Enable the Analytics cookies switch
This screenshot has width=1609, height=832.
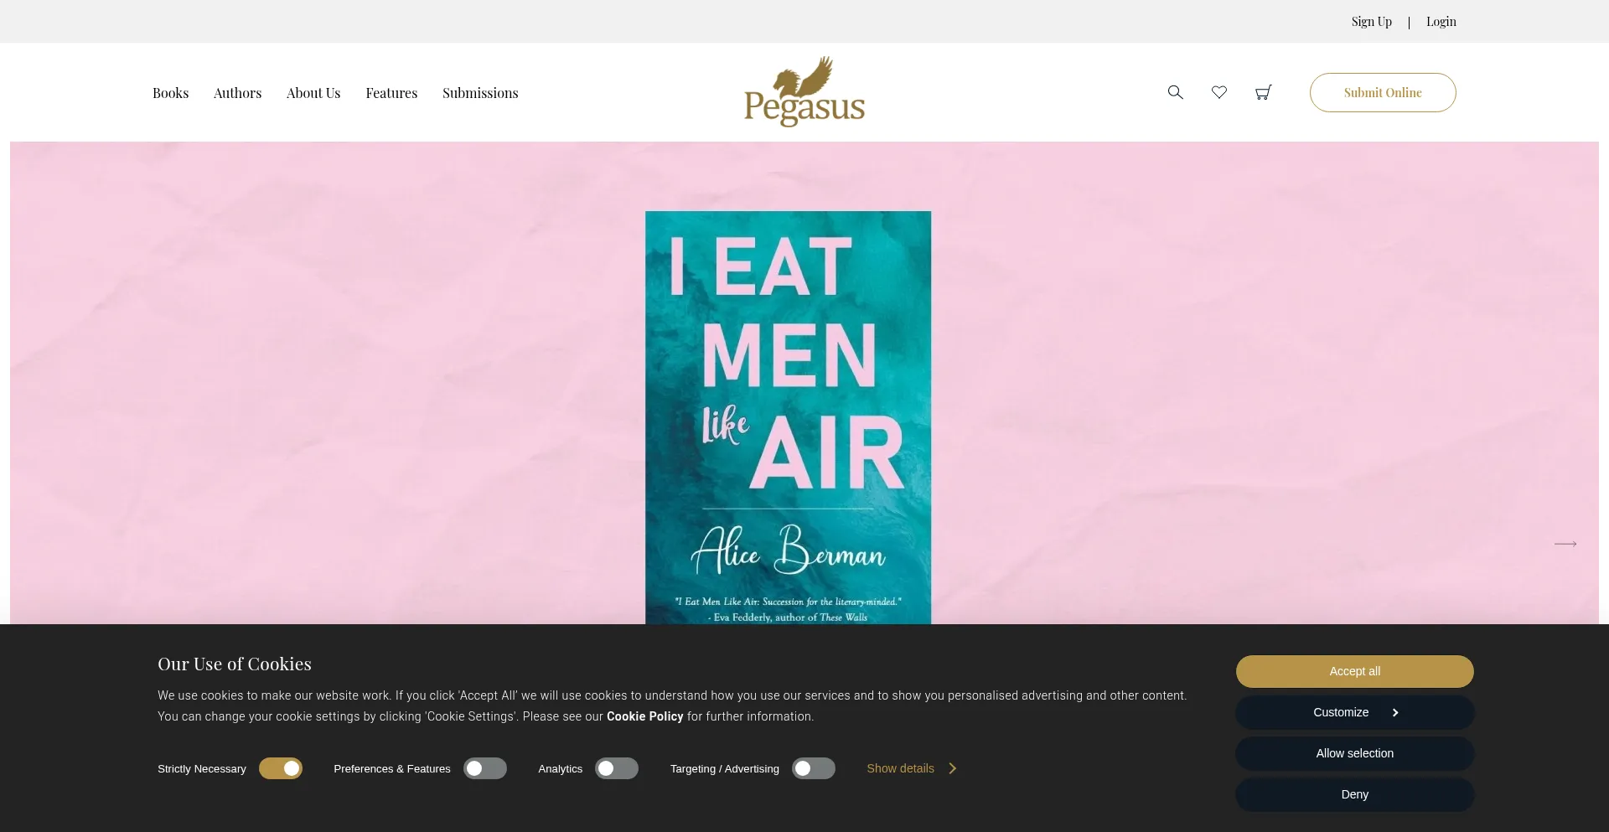pyautogui.click(x=617, y=768)
